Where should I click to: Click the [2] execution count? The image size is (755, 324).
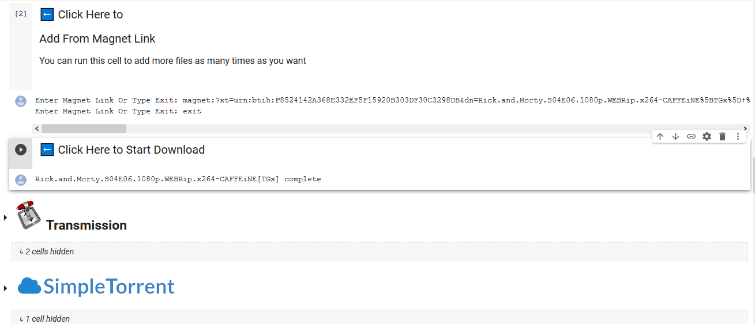(20, 14)
